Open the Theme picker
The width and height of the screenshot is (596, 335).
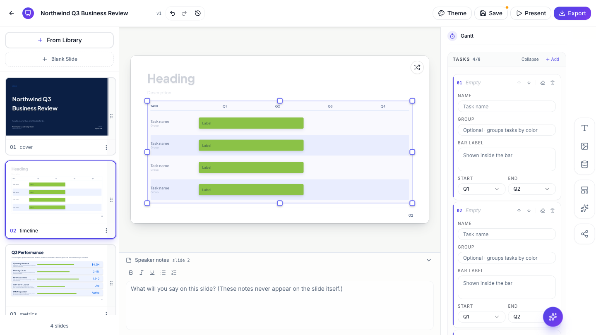452,13
